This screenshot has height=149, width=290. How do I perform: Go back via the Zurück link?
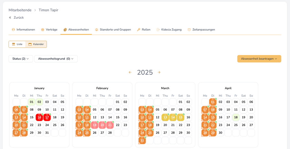pos(19,18)
